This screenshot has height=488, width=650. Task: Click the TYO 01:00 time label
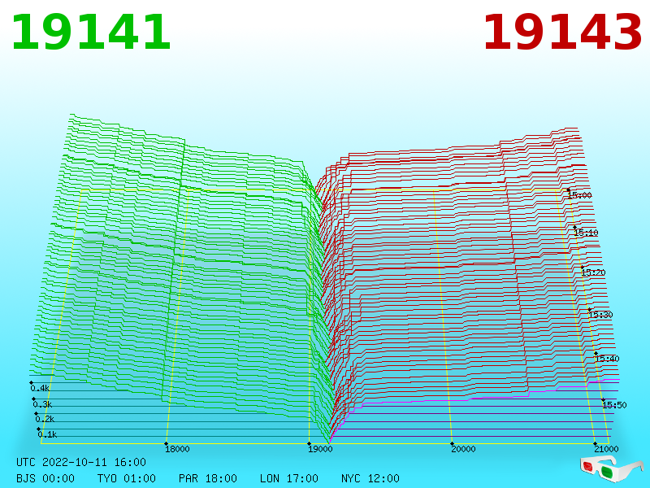pyautogui.click(x=127, y=478)
